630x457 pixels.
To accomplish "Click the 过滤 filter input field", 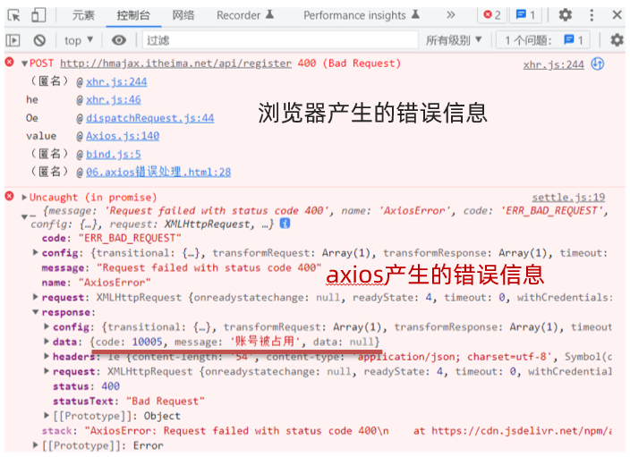I will point(280,40).
